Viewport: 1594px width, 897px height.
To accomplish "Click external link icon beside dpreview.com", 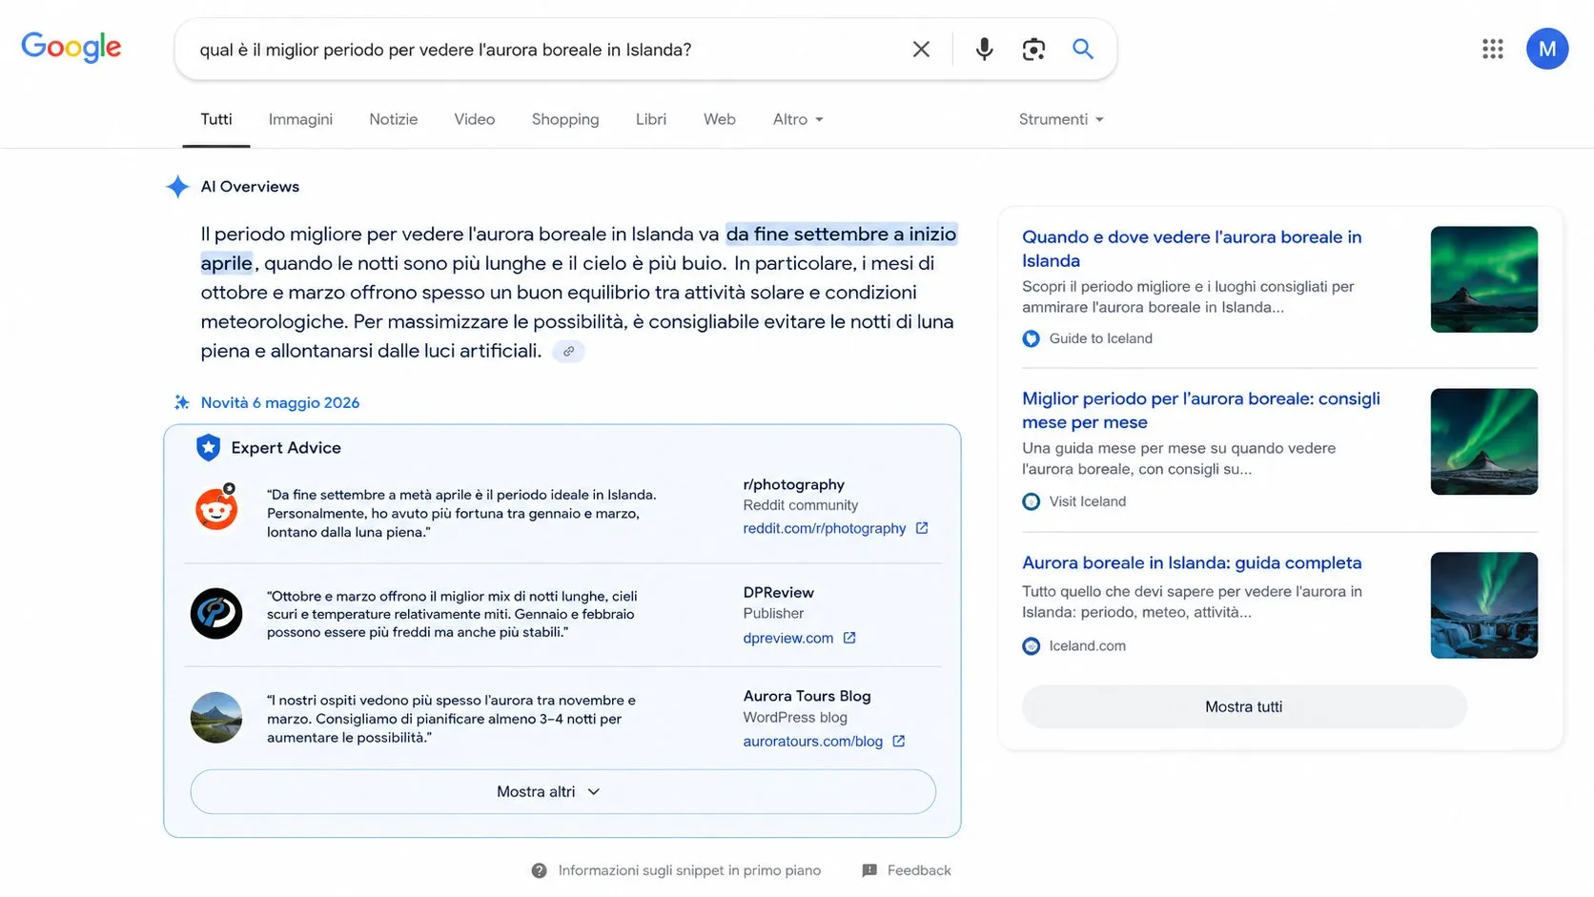I will [x=849, y=638].
